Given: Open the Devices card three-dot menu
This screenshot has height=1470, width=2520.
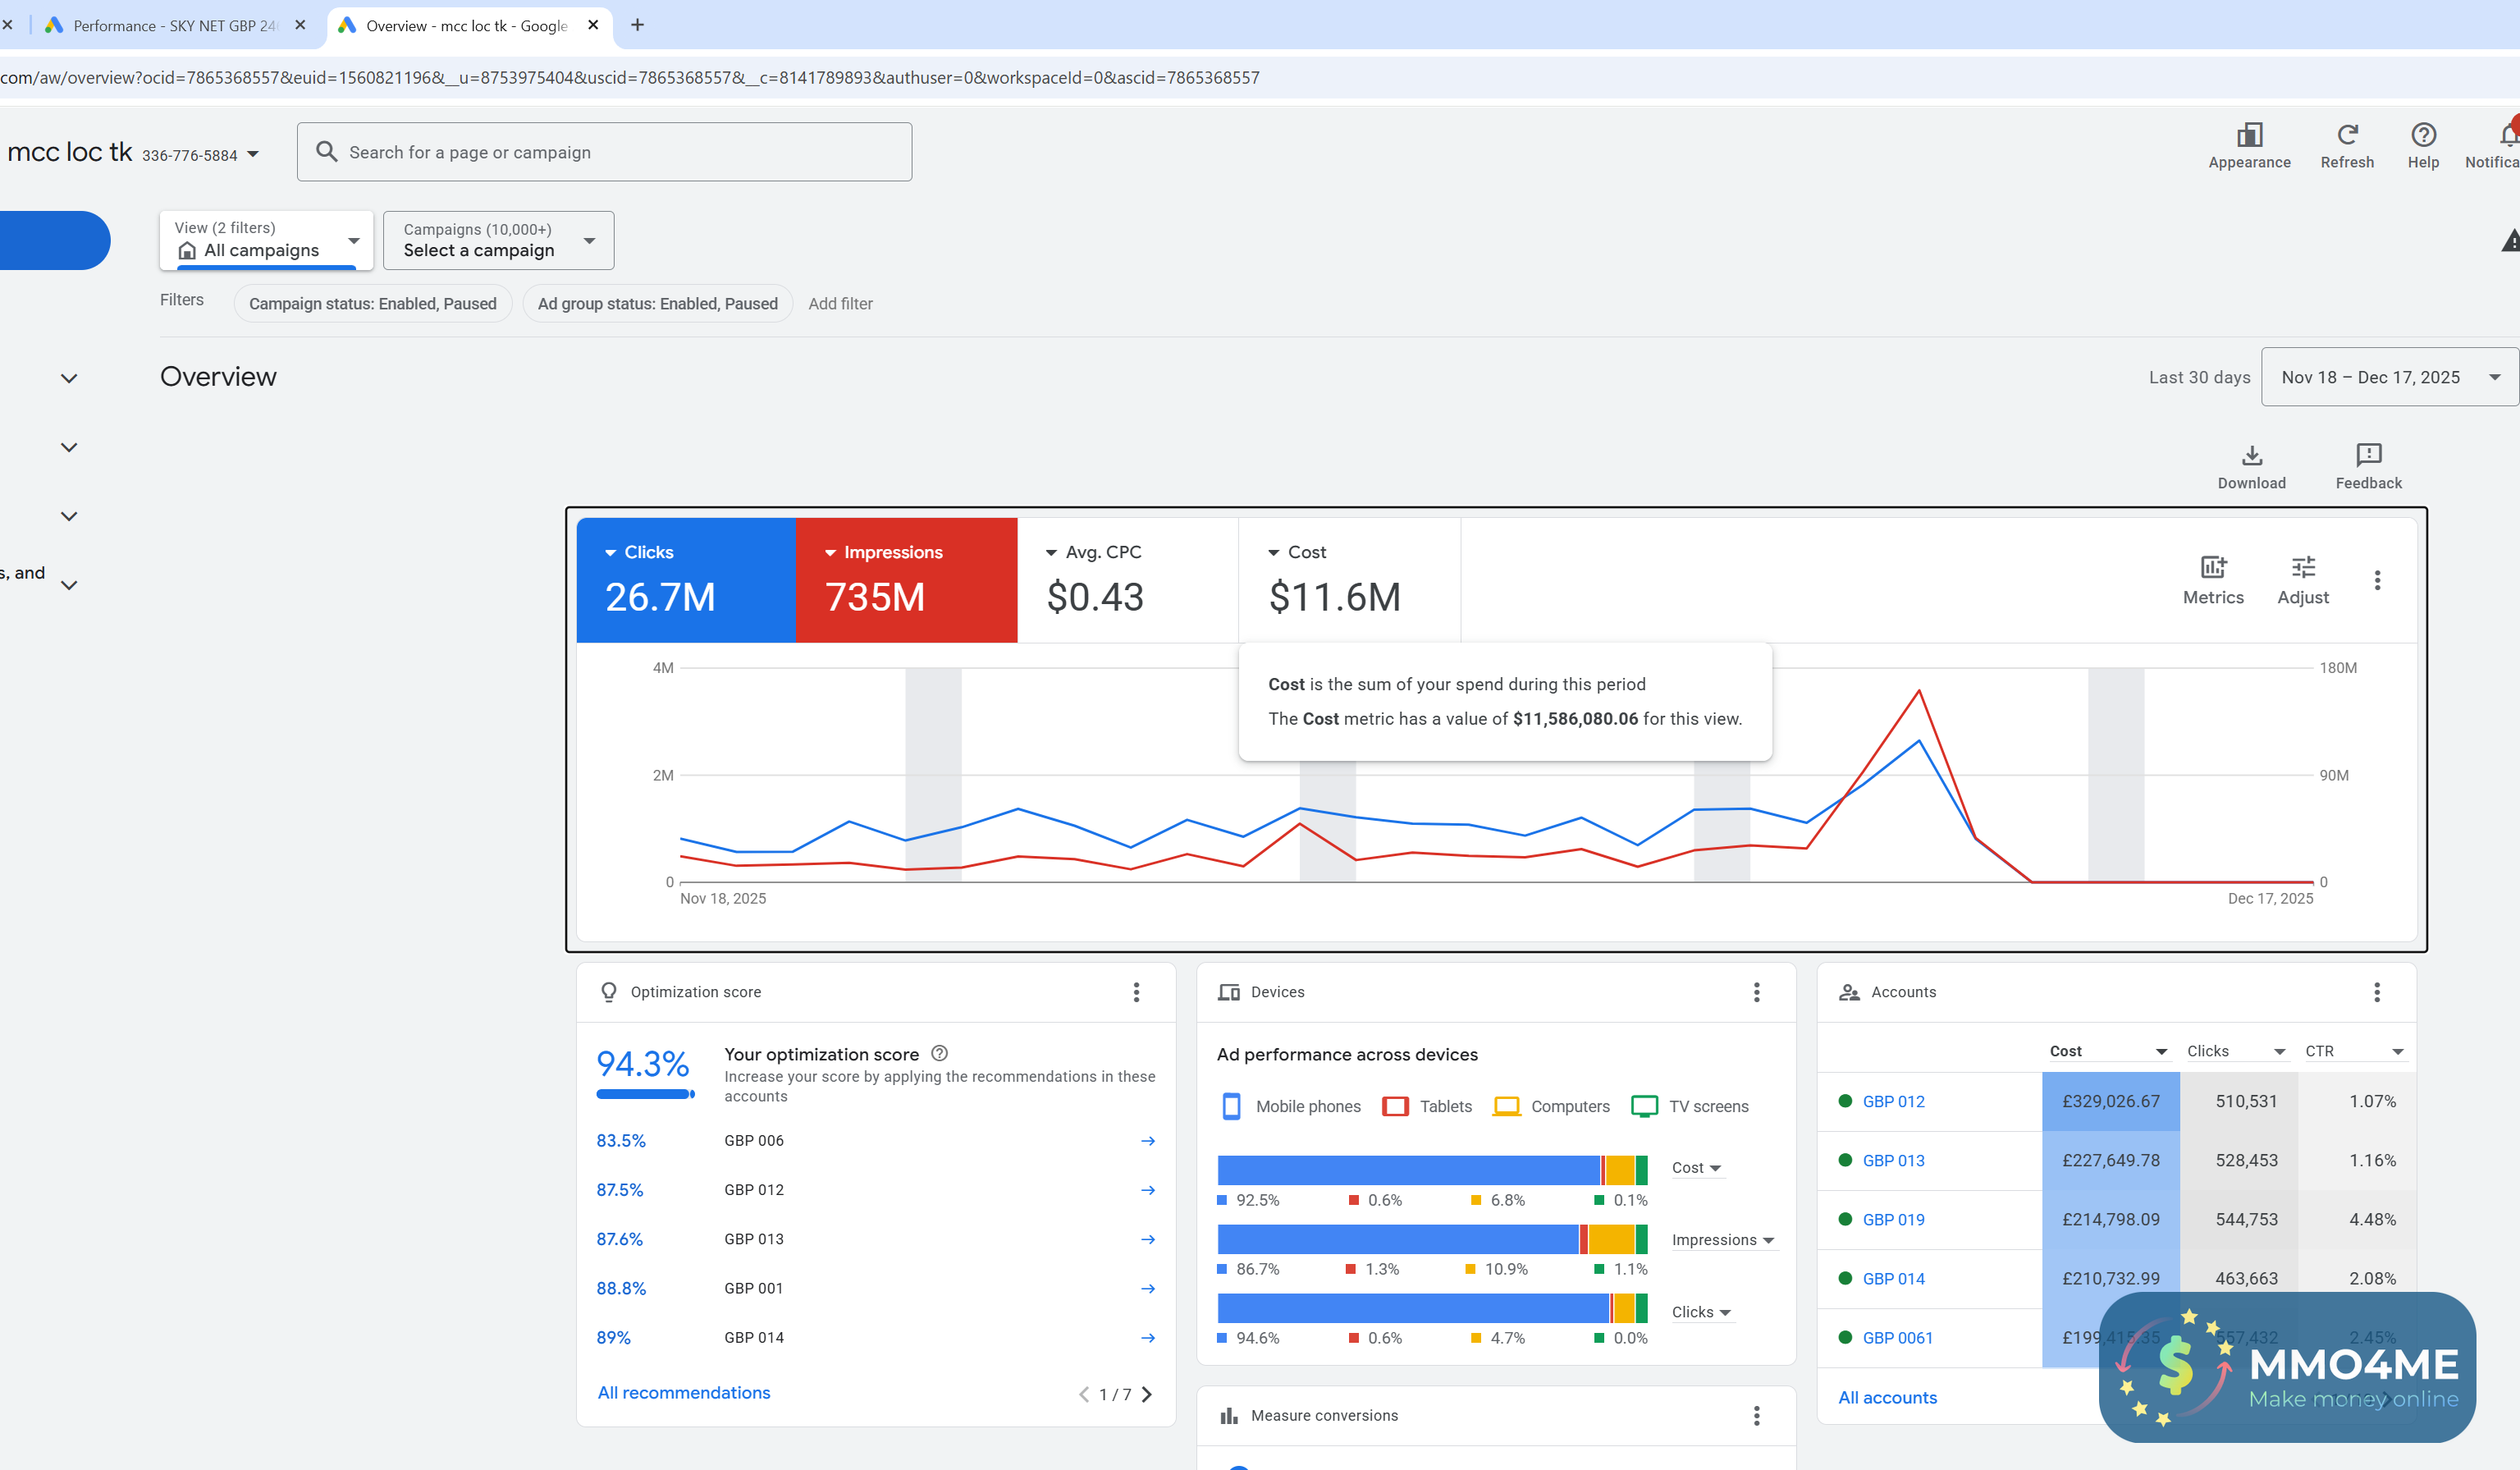Looking at the screenshot, I should [x=1756, y=992].
